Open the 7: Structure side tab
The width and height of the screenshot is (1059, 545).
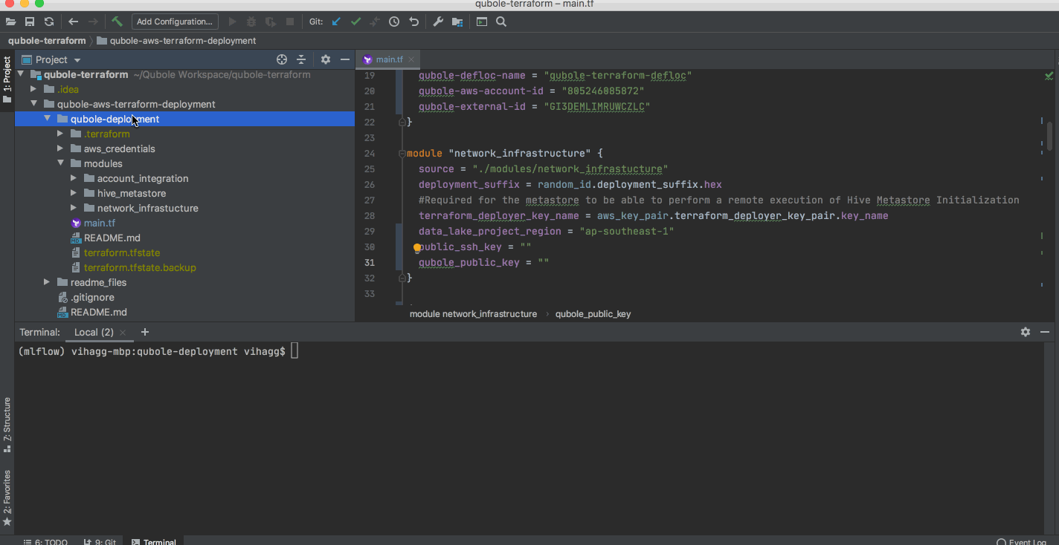click(7, 425)
